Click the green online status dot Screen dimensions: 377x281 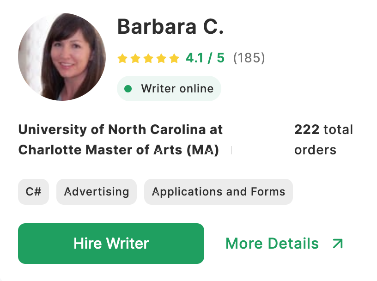pos(128,88)
